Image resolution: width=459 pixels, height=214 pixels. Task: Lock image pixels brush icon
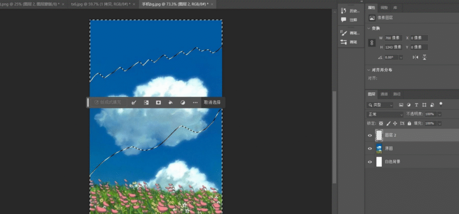pos(389,123)
